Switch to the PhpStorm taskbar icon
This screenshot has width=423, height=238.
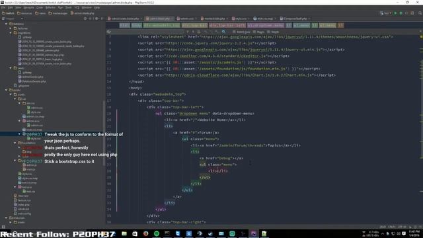pyautogui.click(x=254, y=233)
